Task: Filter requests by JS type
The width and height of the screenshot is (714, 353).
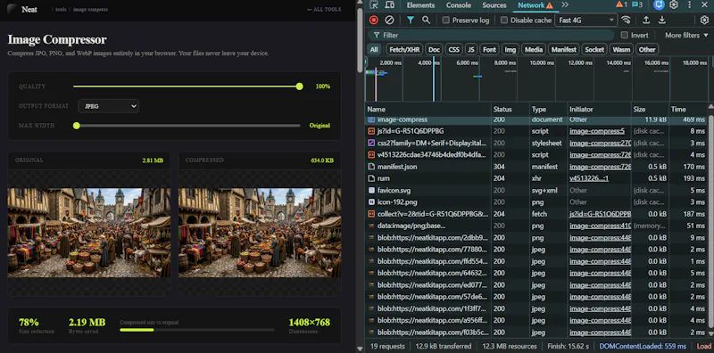Action: tap(471, 50)
